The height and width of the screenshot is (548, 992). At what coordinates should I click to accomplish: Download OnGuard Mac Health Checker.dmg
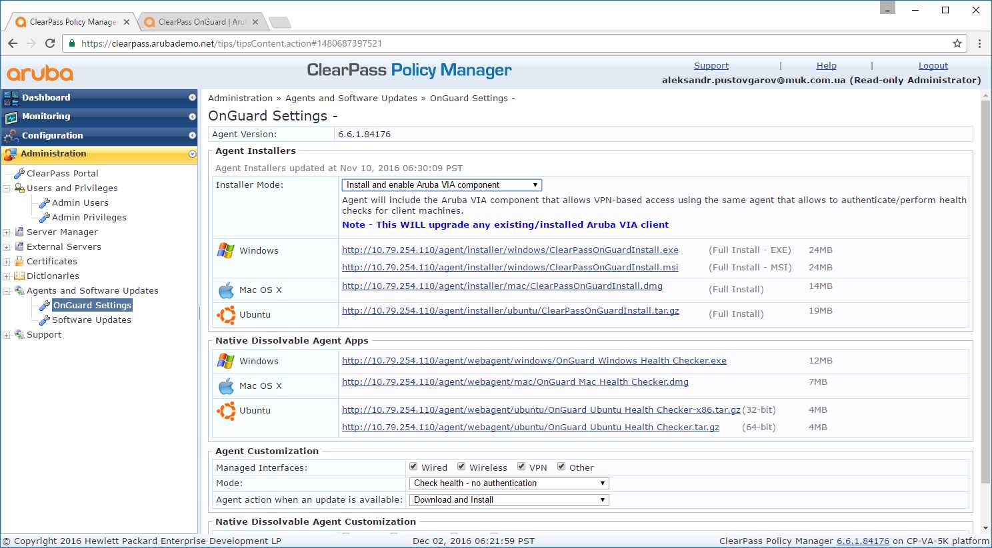tap(515, 382)
